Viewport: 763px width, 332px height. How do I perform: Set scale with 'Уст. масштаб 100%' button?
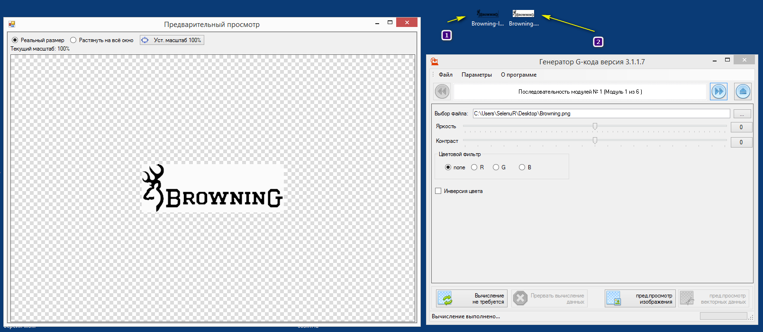tap(172, 40)
